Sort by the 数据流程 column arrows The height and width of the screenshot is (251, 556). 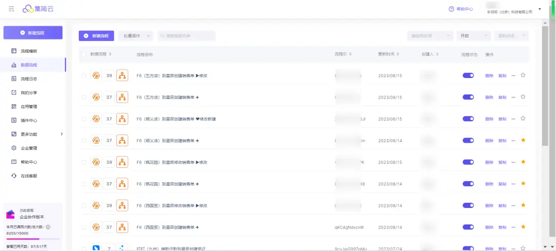(x=110, y=54)
